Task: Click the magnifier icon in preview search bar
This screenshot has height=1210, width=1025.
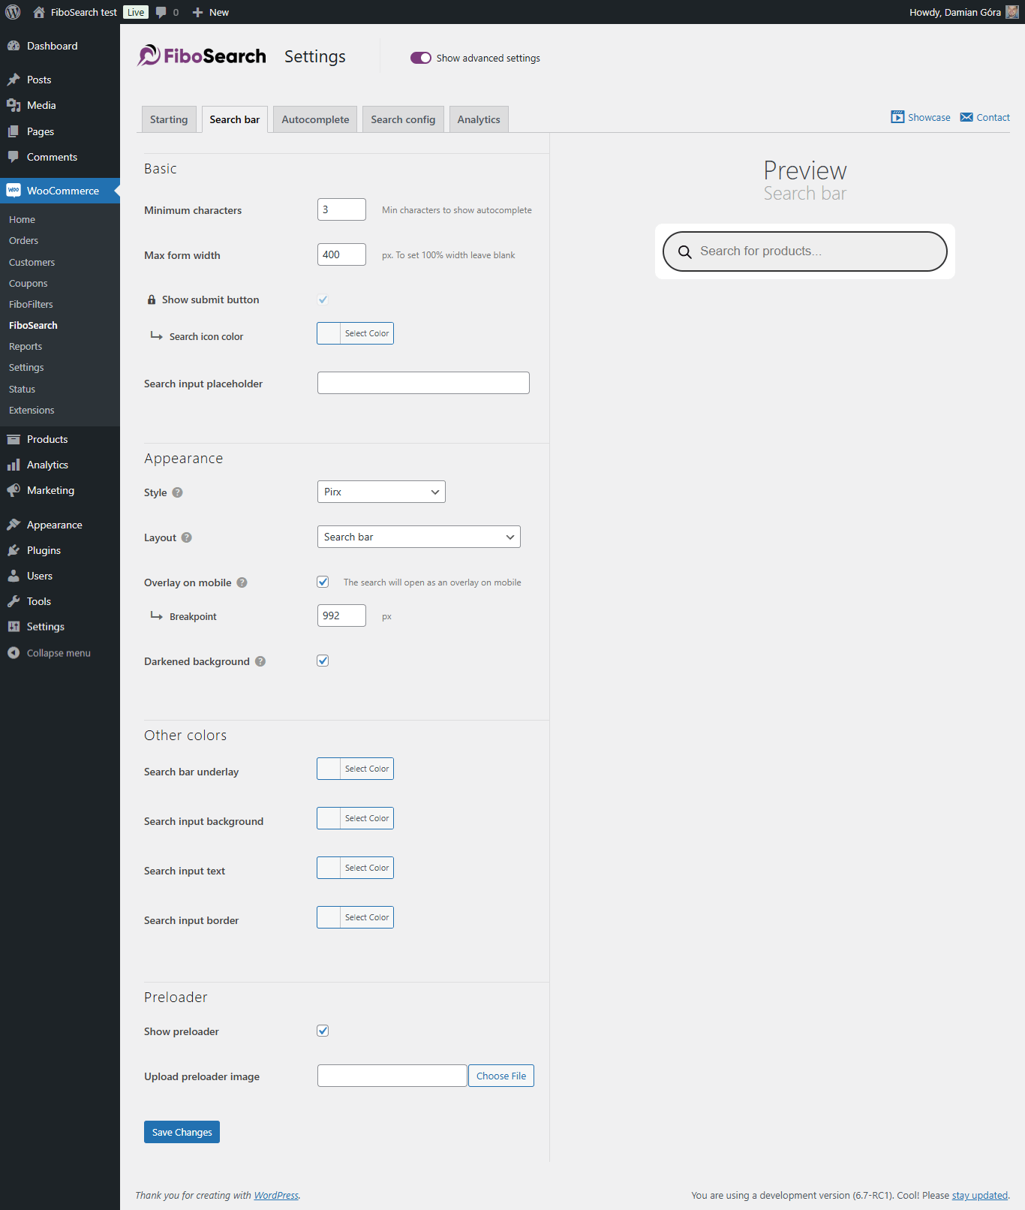Action: point(685,251)
